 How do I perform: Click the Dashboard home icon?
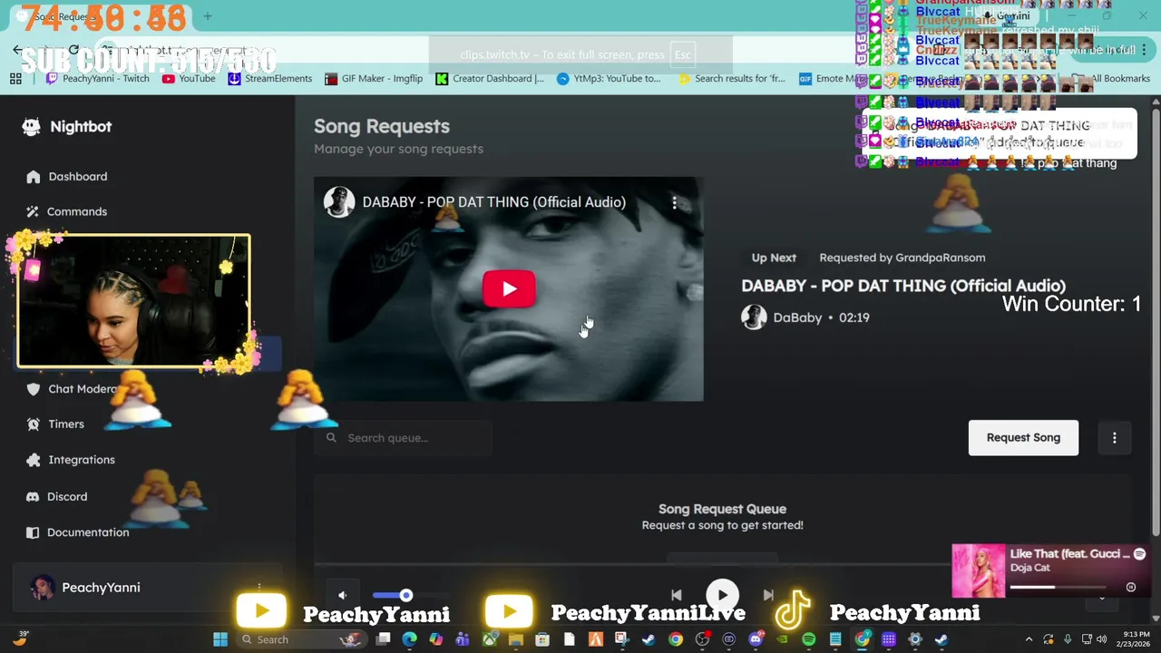[x=34, y=177]
